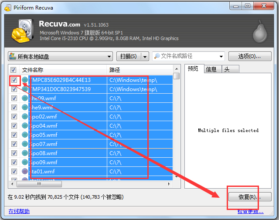Screen dimensions: 279x220
Task: Click the horizontal scrollbar left arrow
Action: (x=12, y=184)
